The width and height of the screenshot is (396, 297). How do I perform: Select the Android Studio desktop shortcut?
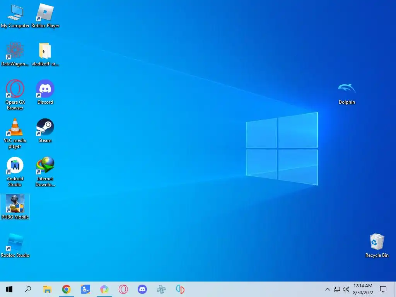pos(15,172)
